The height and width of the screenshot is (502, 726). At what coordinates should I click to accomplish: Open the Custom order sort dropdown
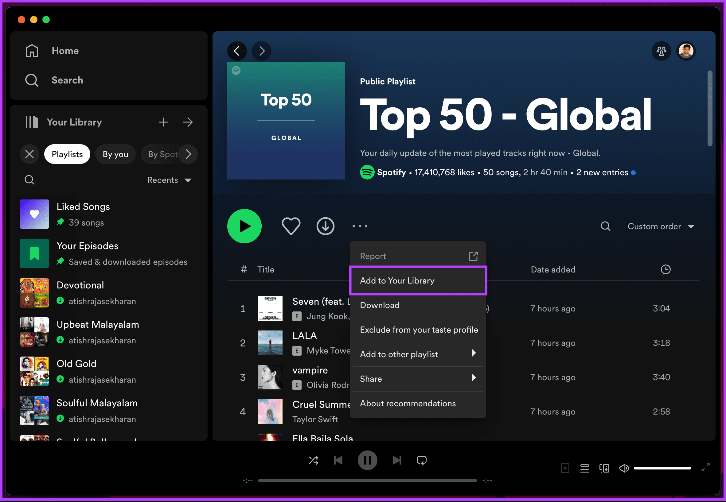(x=661, y=226)
